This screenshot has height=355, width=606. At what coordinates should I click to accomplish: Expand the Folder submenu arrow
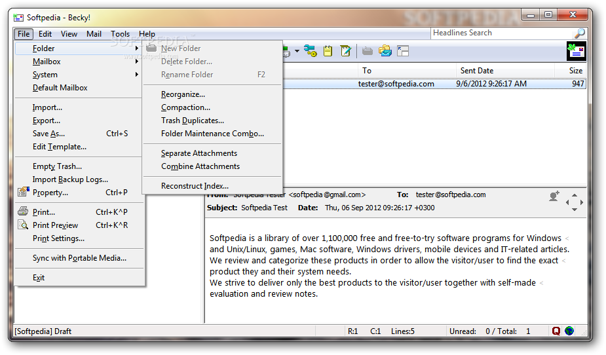tap(137, 48)
